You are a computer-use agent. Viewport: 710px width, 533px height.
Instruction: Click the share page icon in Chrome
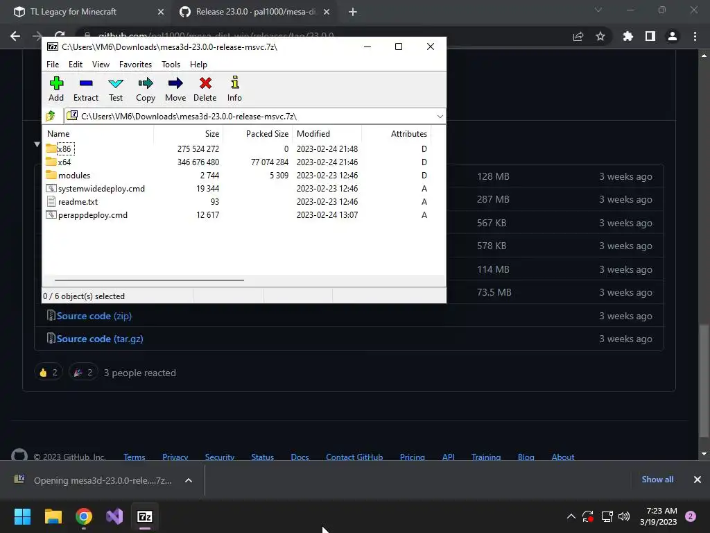(578, 36)
